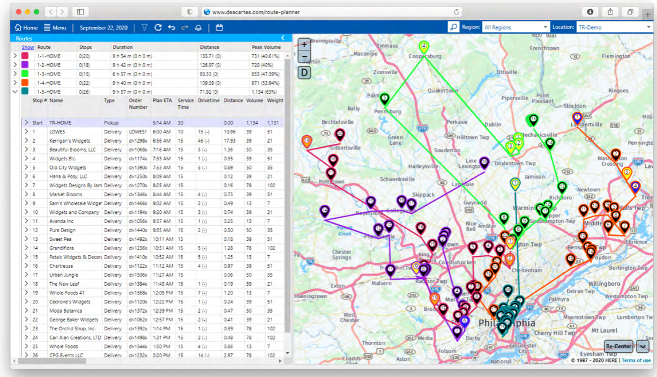657x377 pixels.
Task: Click the Stops column header
Action: coord(86,47)
